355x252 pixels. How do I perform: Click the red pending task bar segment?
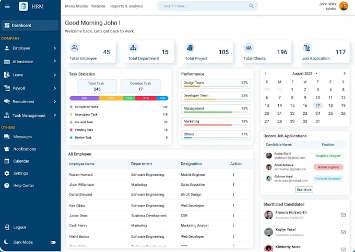click(146, 98)
